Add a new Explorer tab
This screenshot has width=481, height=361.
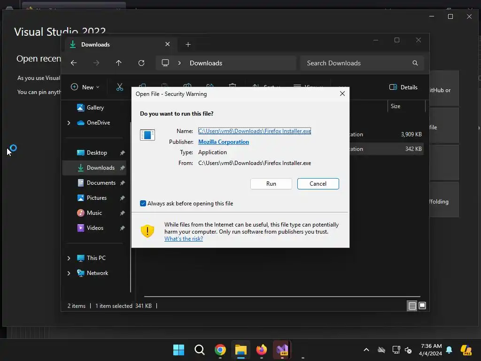(188, 45)
